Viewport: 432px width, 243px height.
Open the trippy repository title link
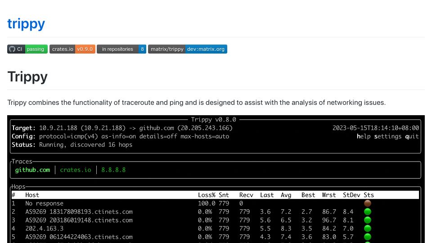[26, 24]
